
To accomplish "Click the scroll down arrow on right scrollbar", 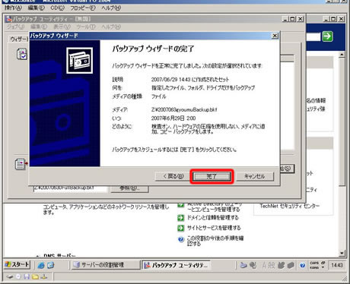I will pyautogui.click(x=342, y=253).
